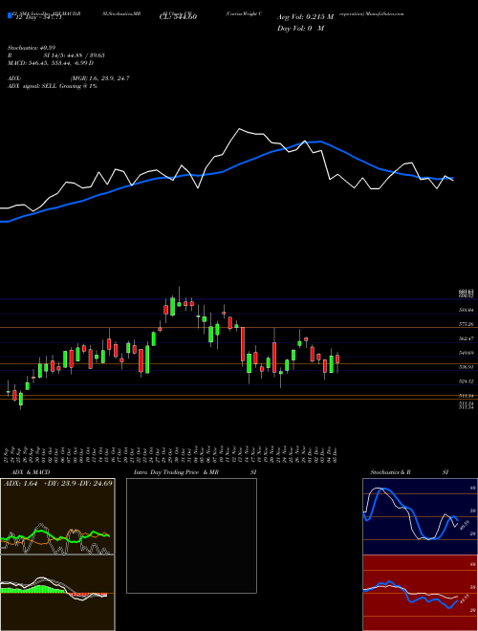
Task: Click the 524.12 price axis label
Action: [x=467, y=381]
